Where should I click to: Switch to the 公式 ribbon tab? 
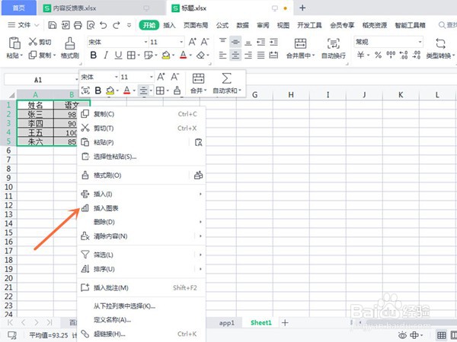point(222,25)
